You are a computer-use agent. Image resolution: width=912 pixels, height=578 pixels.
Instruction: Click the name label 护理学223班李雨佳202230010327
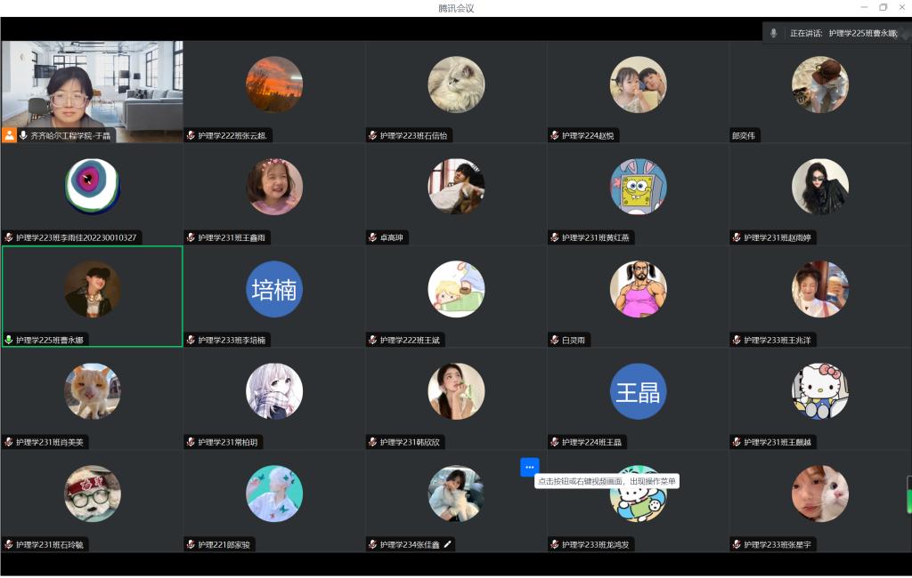[x=76, y=237]
